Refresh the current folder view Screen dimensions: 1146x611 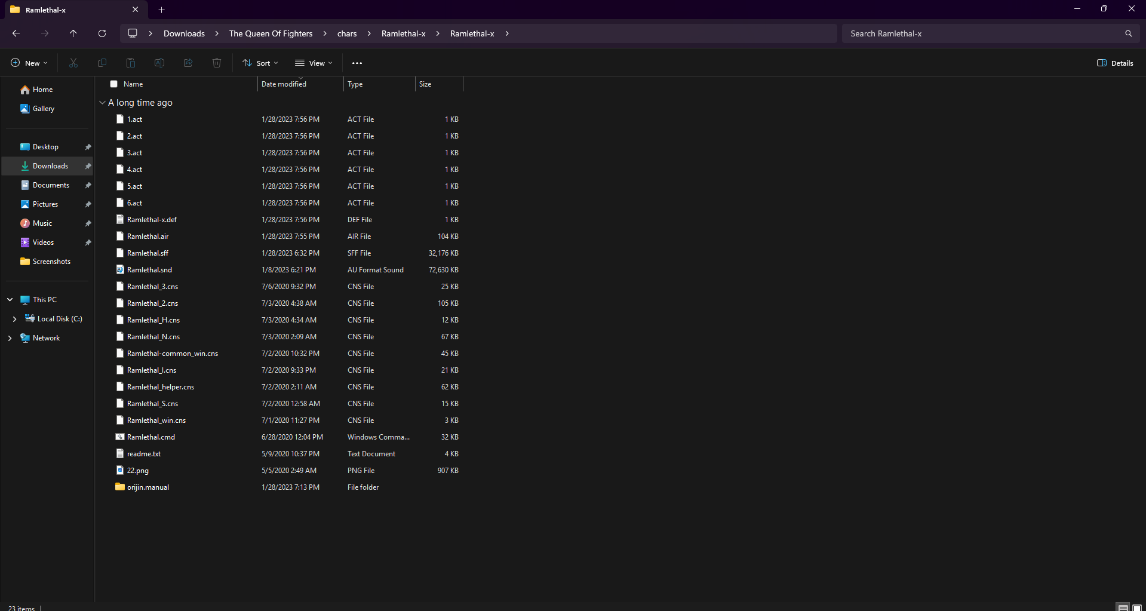point(102,33)
